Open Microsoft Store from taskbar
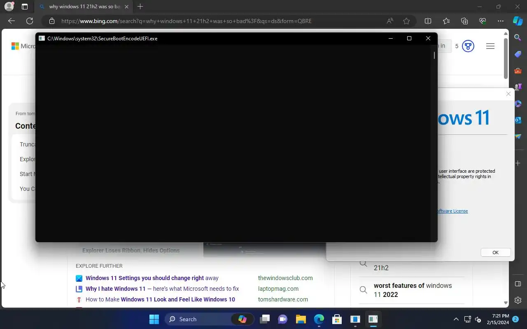 pos(337,319)
